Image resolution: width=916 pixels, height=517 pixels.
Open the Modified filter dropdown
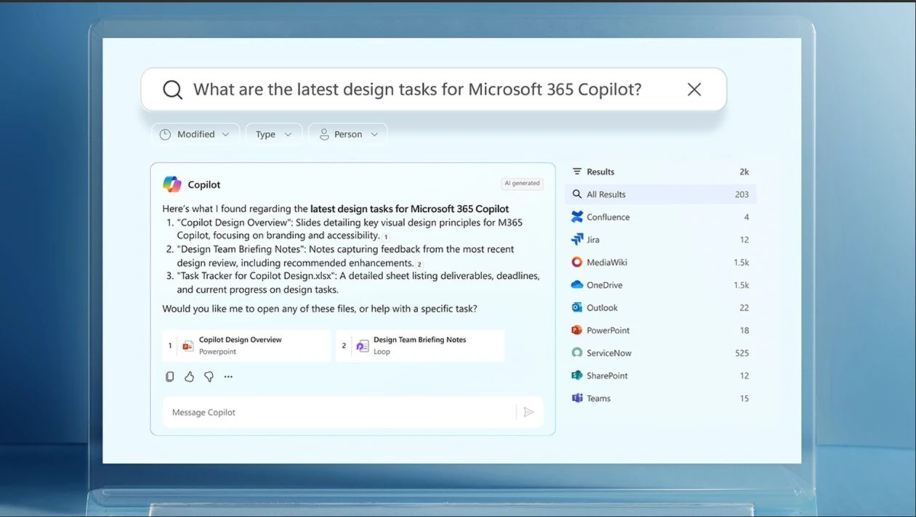[196, 134]
